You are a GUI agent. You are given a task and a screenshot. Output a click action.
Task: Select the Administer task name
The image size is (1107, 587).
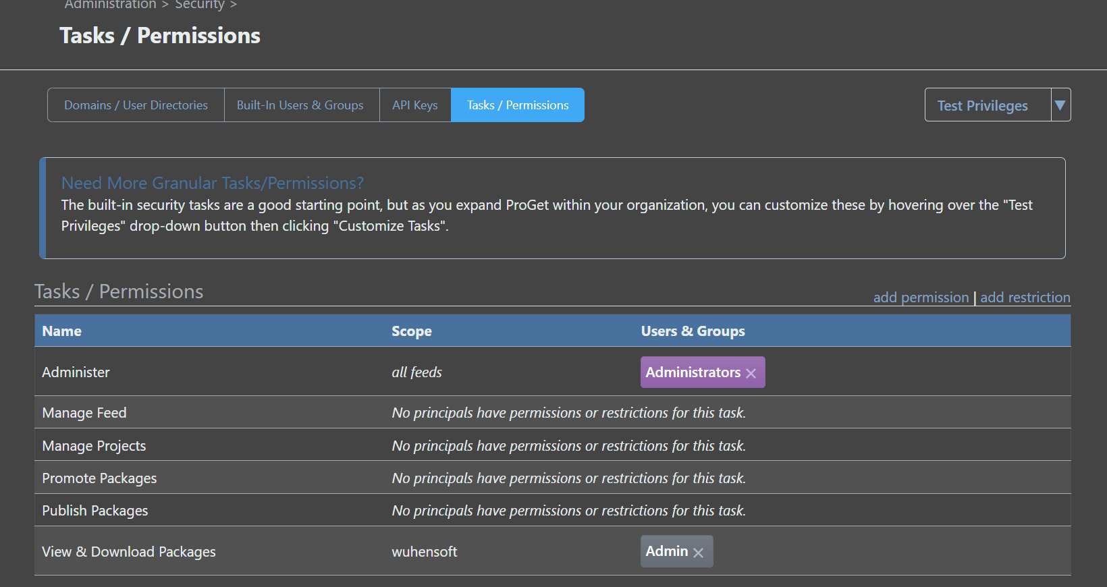[x=76, y=372]
